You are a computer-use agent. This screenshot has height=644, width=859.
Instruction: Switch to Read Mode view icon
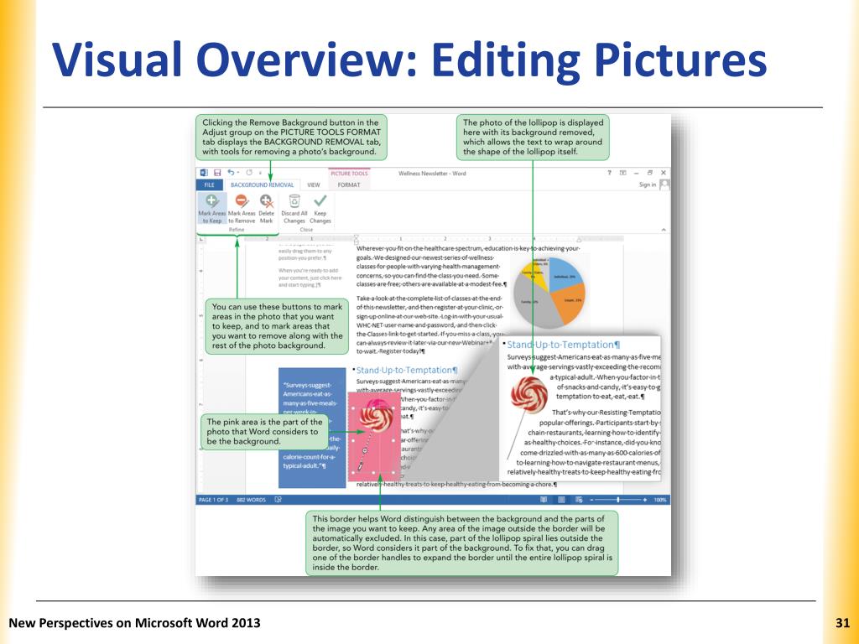pos(544,500)
